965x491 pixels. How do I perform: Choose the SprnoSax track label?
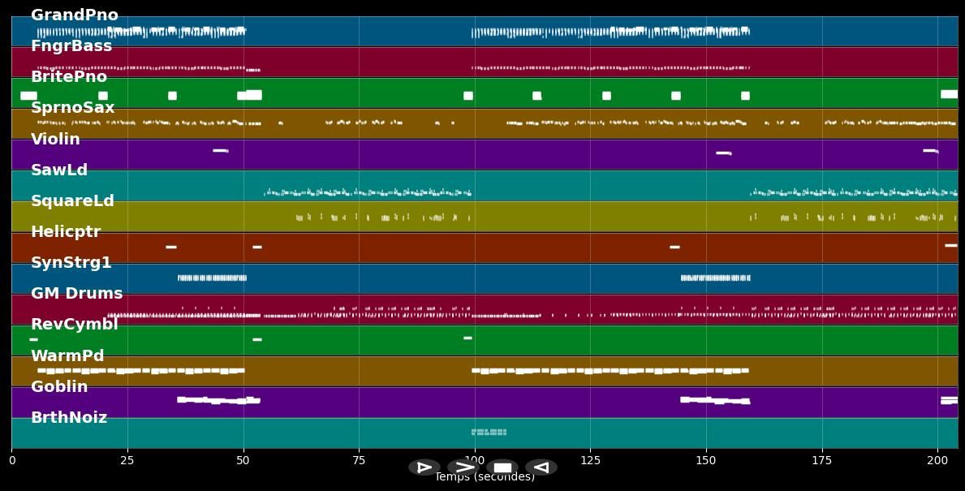tap(73, 108)
